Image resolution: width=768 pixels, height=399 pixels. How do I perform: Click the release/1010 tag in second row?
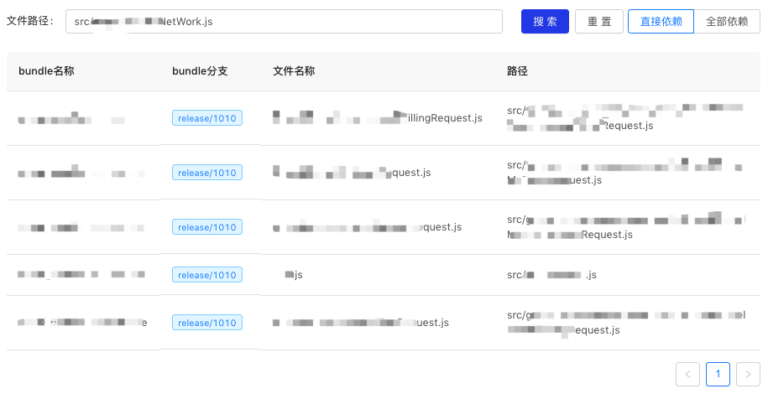pyautogui.click(x=207, y=173)
